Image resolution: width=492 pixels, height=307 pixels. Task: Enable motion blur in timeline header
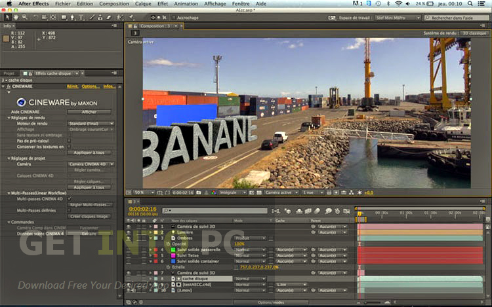click(318, 211)
